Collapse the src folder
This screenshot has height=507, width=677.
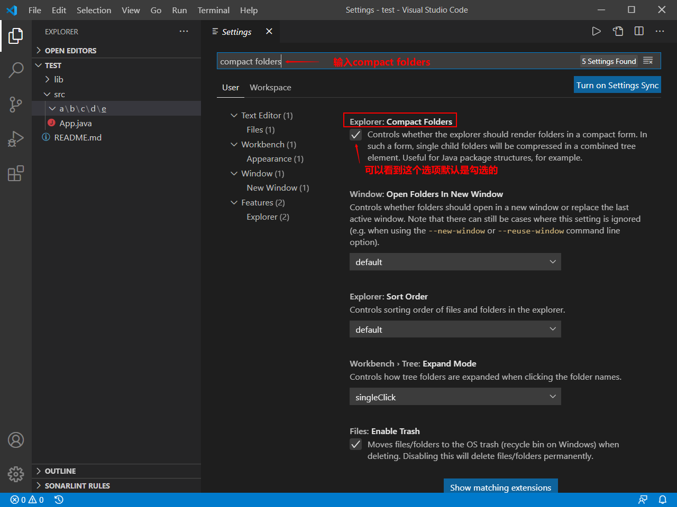tap(116, 95)
